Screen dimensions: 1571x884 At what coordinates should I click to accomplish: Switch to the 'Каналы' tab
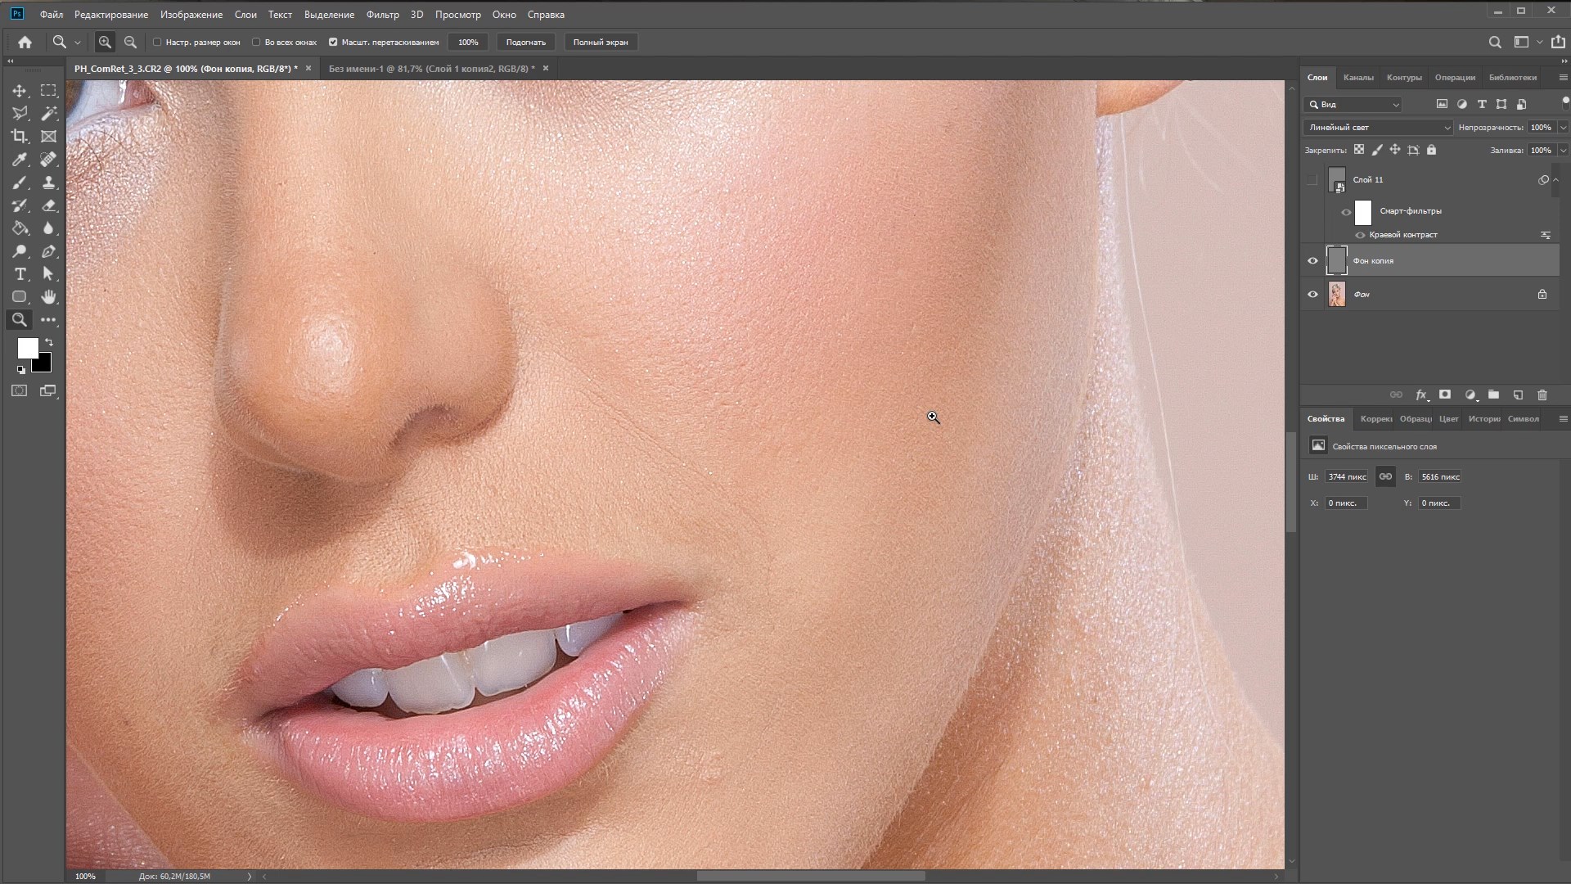point(1357,78)
